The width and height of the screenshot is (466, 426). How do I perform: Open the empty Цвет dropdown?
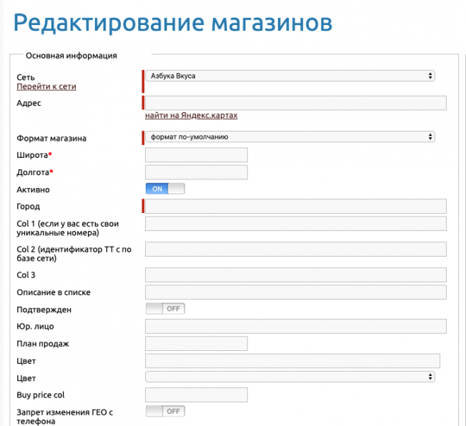[290, 377]
